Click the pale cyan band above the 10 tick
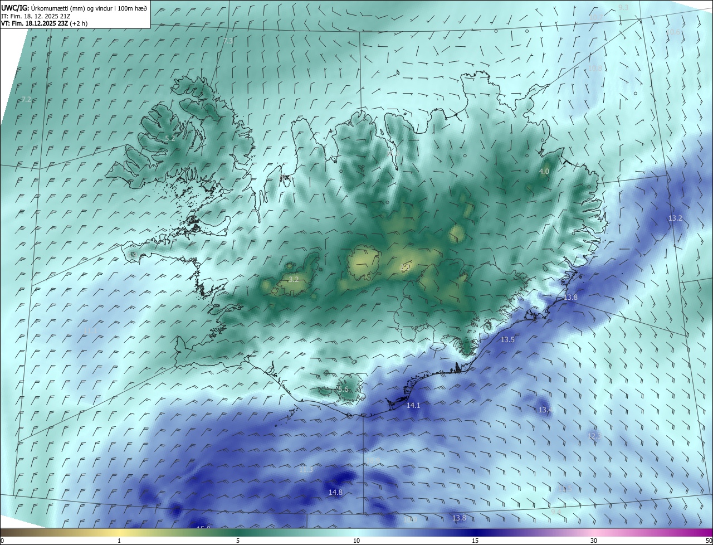Screen dimensions: 713x545 [x=356, y=532]
